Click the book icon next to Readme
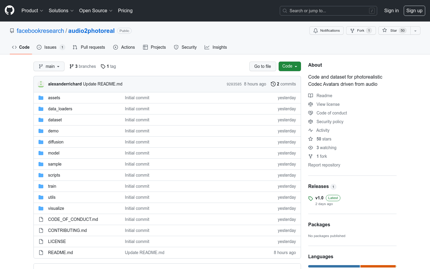 (x=311, y=96)
